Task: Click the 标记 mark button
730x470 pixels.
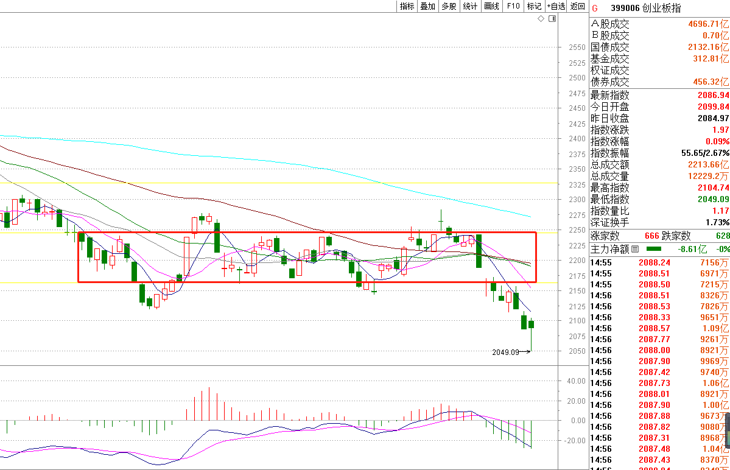Action: tap(534, 6)
